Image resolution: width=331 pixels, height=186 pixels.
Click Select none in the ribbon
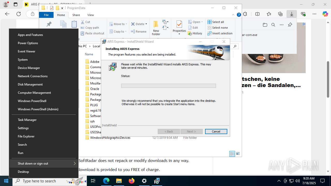(217, 28)
